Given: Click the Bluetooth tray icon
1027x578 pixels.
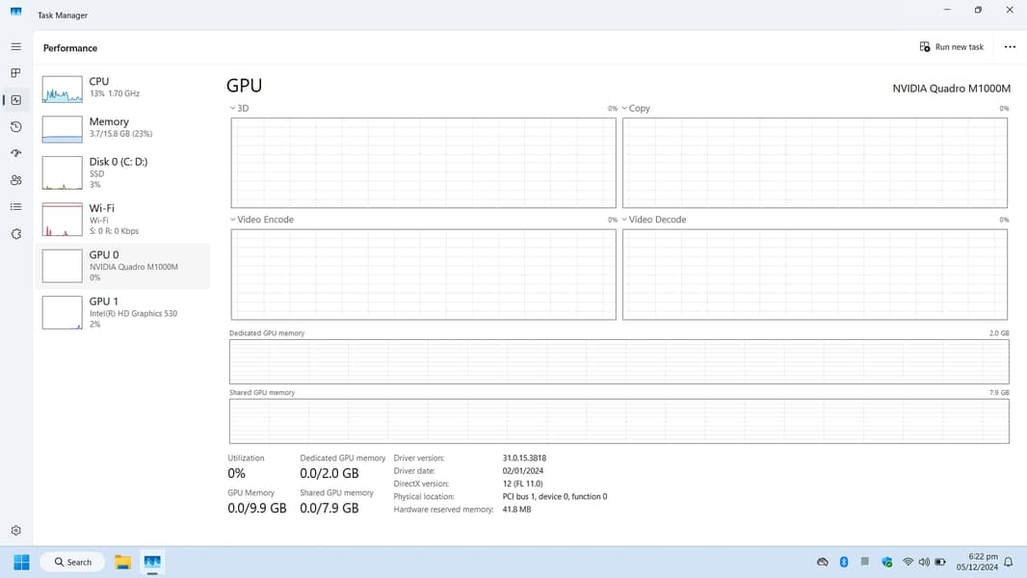Looking at the screenshot, I should click(x=844, y=562).
